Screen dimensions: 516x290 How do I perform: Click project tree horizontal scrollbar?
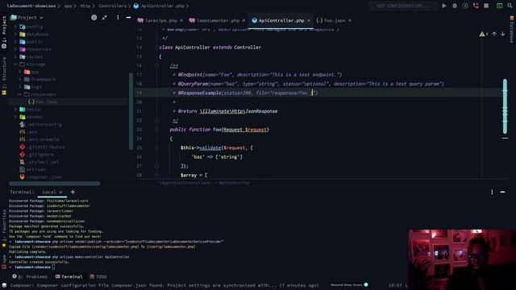coord(55,184)
